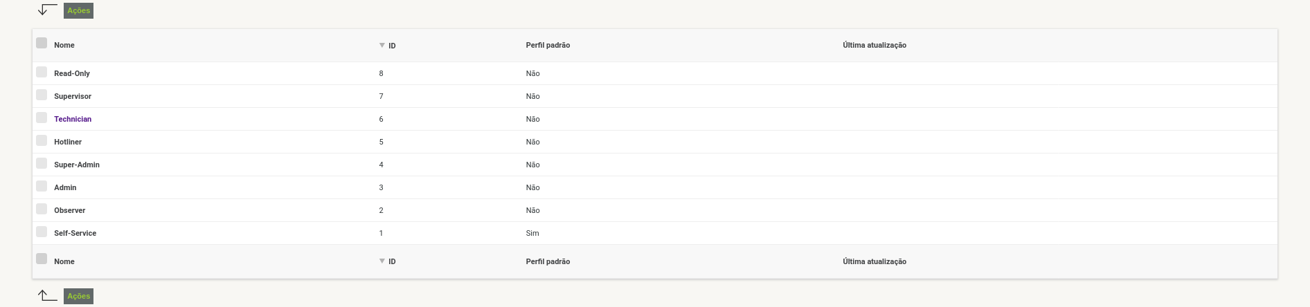Image resolution: width=1310 pixels, height=307 pixels.
Task: Open the Admin profile link
Action: pos(65,187)
